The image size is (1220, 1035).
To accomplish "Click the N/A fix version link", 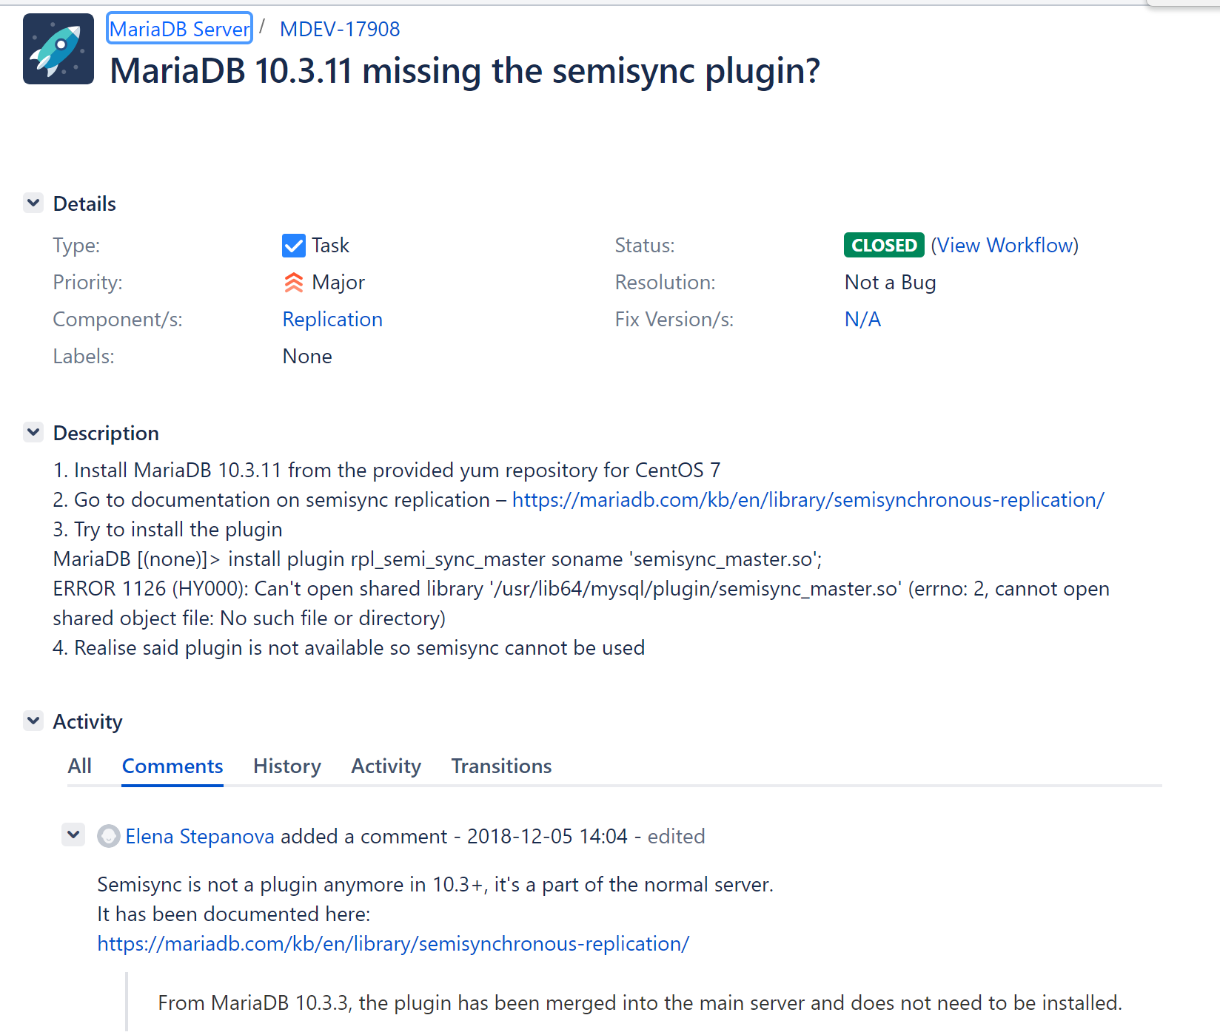I will (x=862, y=320).
